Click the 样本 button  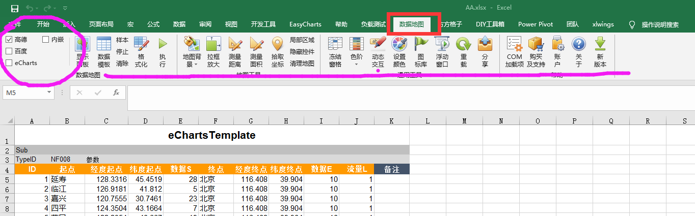coord(122,40)
